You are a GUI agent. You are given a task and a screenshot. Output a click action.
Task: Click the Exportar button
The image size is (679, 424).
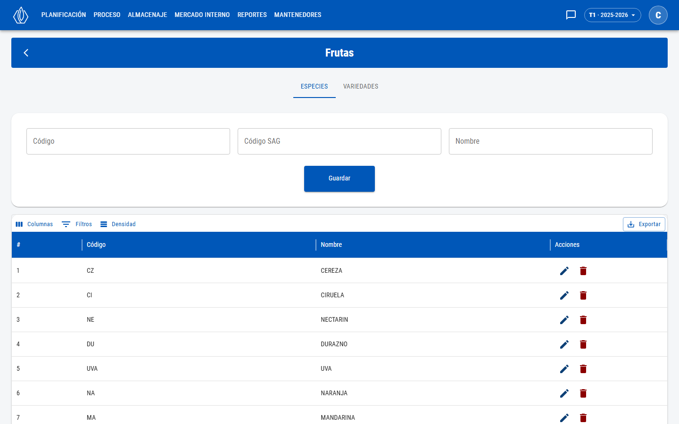tap(644, 224)
